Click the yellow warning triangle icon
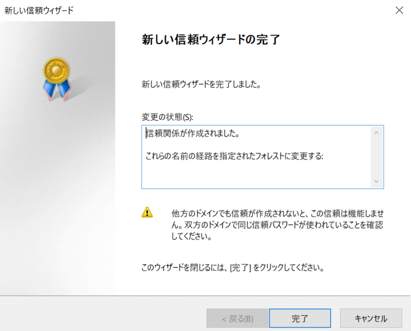411x331 pixels. 147,212
